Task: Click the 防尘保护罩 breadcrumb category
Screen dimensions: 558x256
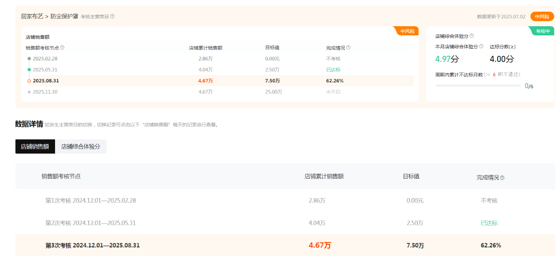Action: point(64,17)
